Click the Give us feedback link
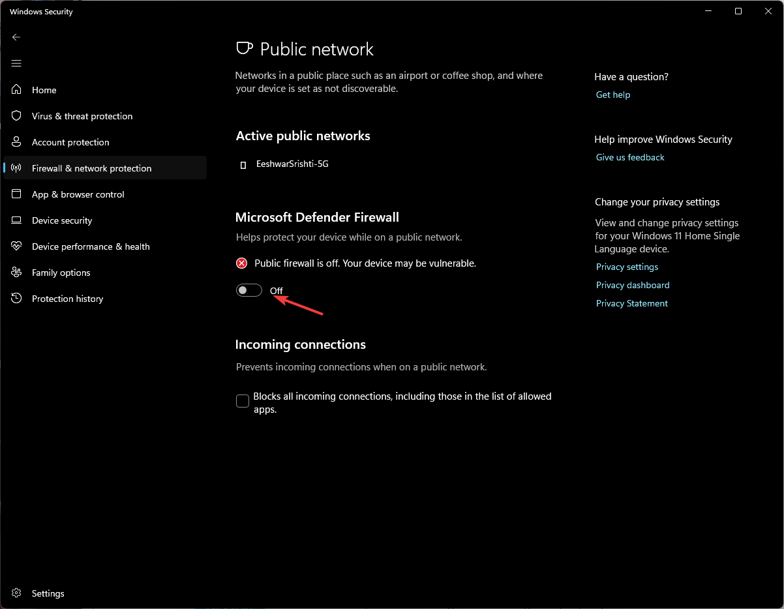Viewport: 784px width, 609px height. [630, 157]
